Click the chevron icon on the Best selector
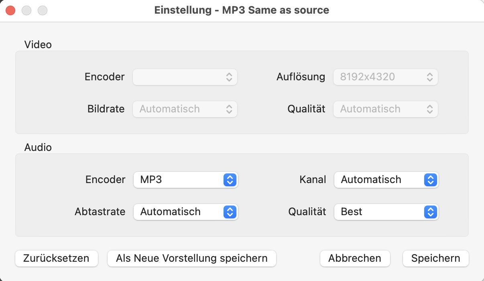 (x=430, y=212)
